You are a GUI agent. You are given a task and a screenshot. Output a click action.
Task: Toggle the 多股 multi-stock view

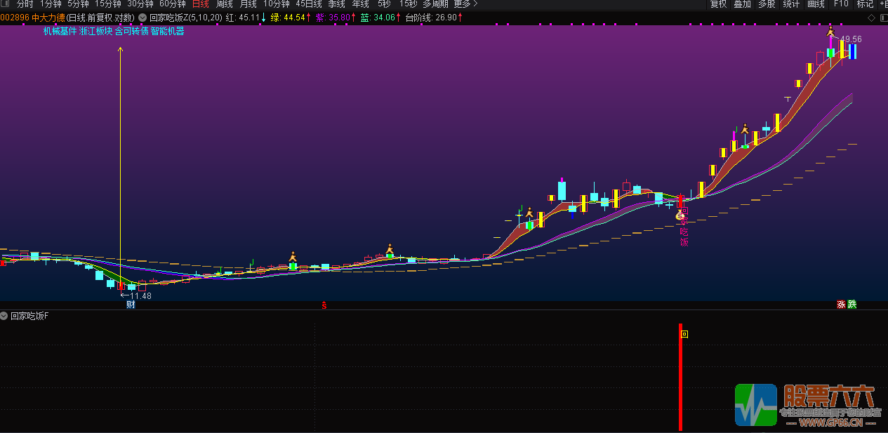(767, 4)
